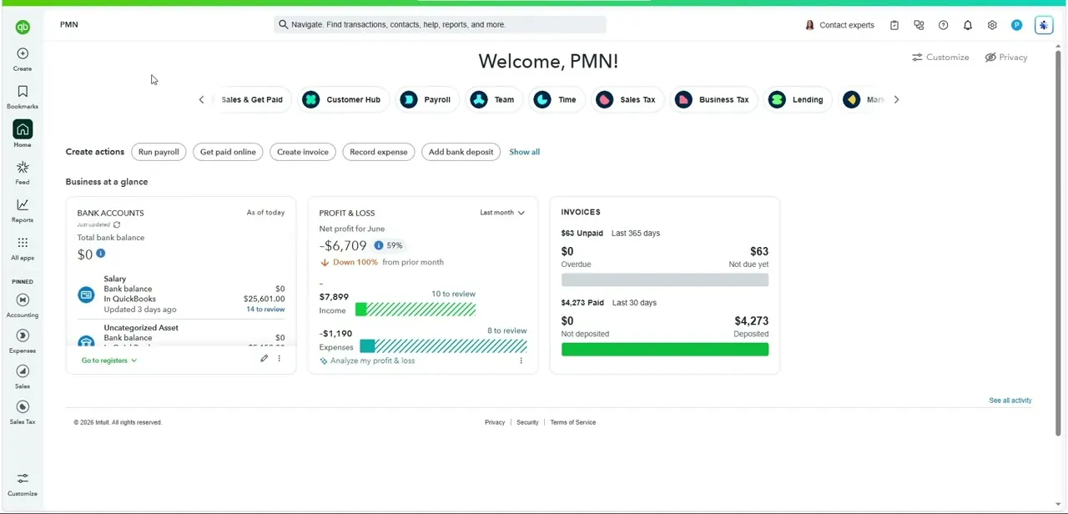Click the teal expenses progress bar
This screenshot has height=514, width=1068.
pos(443,346)
